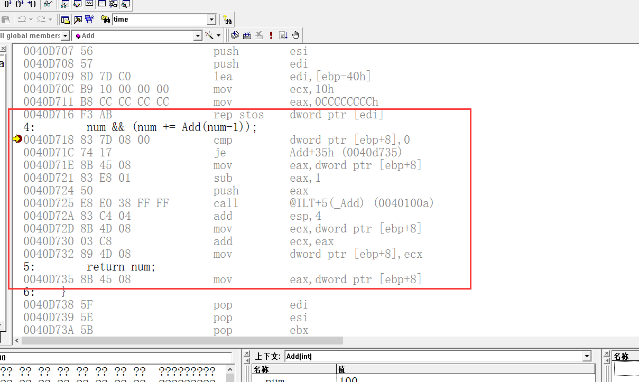639x382 pixels.
Task: Click the Build icon in build toolbar
Action: click(x=247, y=35)
